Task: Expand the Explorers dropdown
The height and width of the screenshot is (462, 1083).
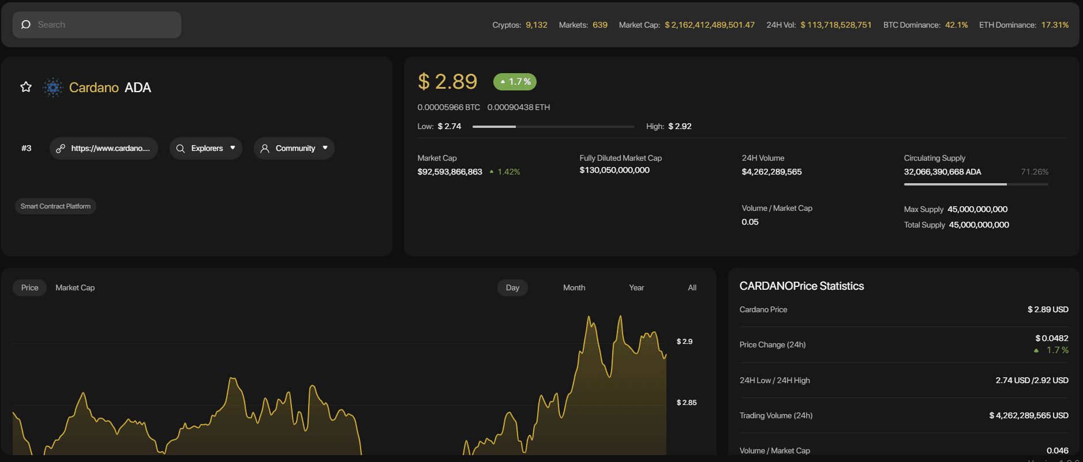Action: [x=206, y=148]
